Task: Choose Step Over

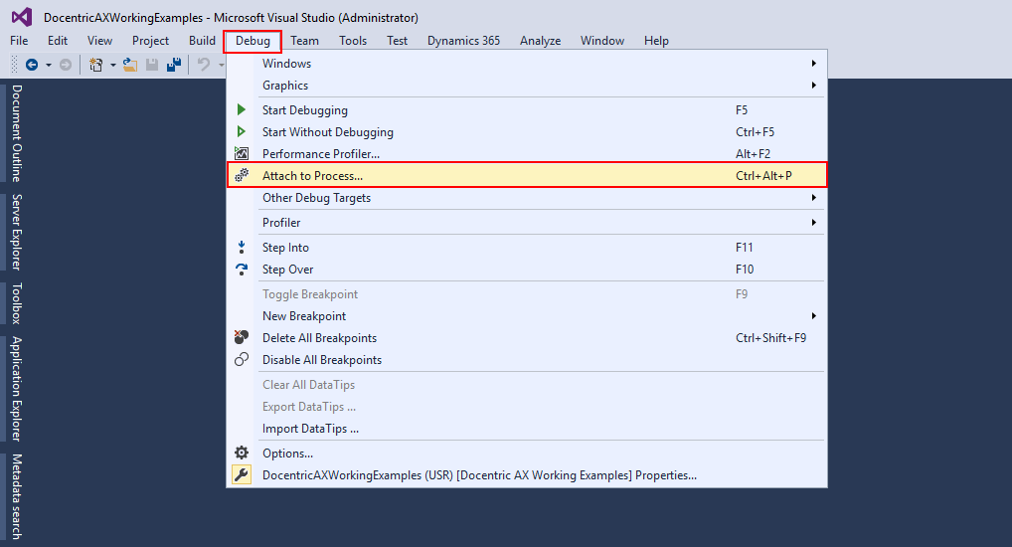Action: (527, 270)
